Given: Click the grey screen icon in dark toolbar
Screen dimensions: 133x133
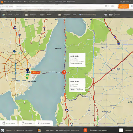Looking at the screenshot, I should (x=106, y=15).
